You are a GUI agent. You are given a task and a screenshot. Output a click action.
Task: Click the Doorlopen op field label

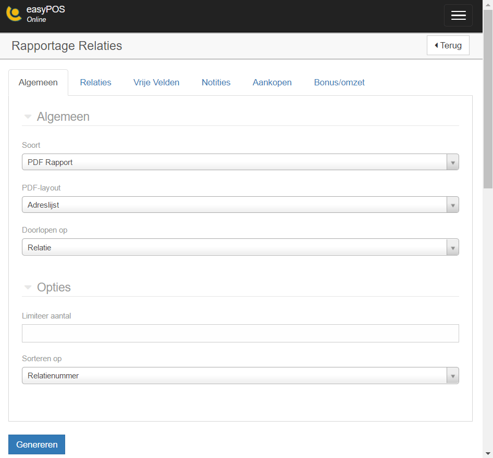[x=45, y=230]
